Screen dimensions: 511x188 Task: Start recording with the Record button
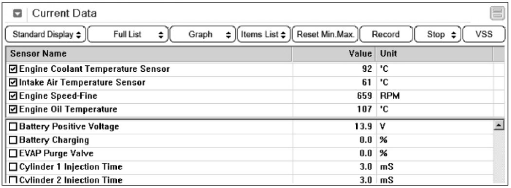(385, 34)
